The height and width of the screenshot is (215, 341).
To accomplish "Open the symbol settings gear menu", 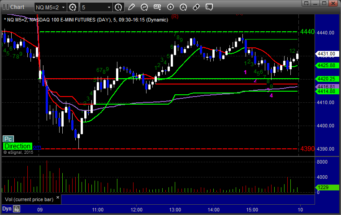I will 73,7.
